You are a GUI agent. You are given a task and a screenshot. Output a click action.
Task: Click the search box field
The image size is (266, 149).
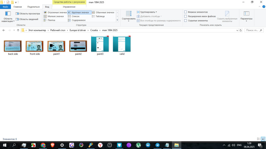[x=254, y=30]
